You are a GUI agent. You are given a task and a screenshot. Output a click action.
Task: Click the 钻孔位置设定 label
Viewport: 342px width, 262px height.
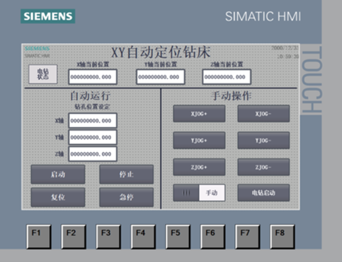click(93, 107)
